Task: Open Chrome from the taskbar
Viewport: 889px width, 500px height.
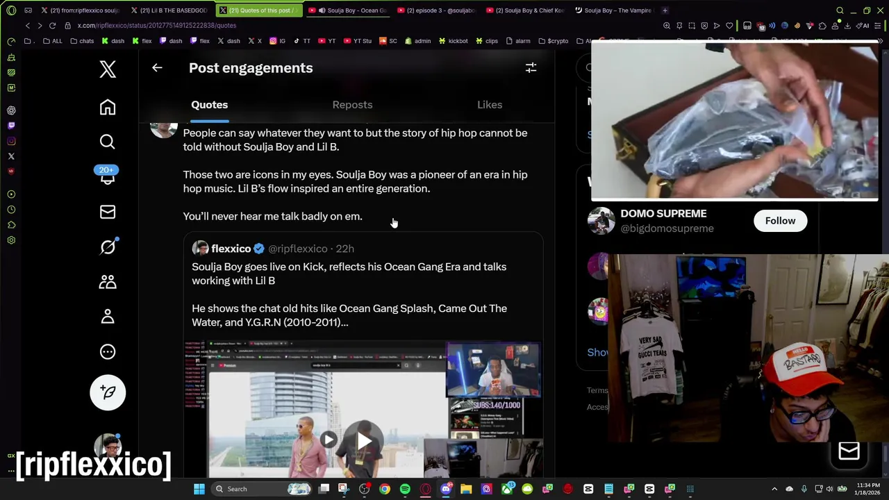Action: pos(385,489)
